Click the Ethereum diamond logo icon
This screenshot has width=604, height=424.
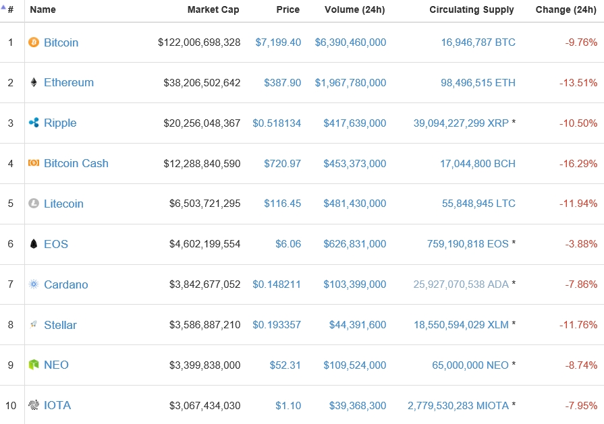(34, 83)
